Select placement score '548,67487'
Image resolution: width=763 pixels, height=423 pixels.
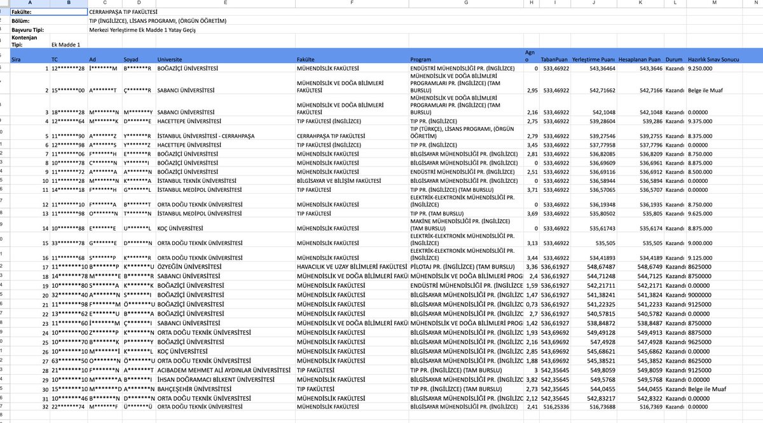594,267
